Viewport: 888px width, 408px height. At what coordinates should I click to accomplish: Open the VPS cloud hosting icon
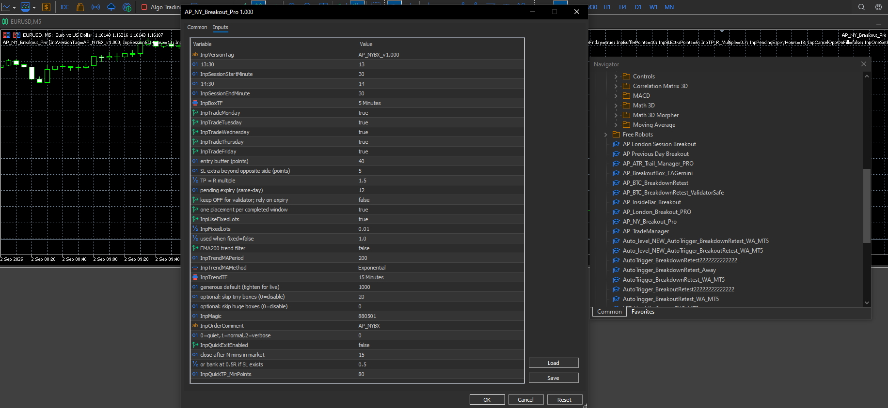click(111, 7)
